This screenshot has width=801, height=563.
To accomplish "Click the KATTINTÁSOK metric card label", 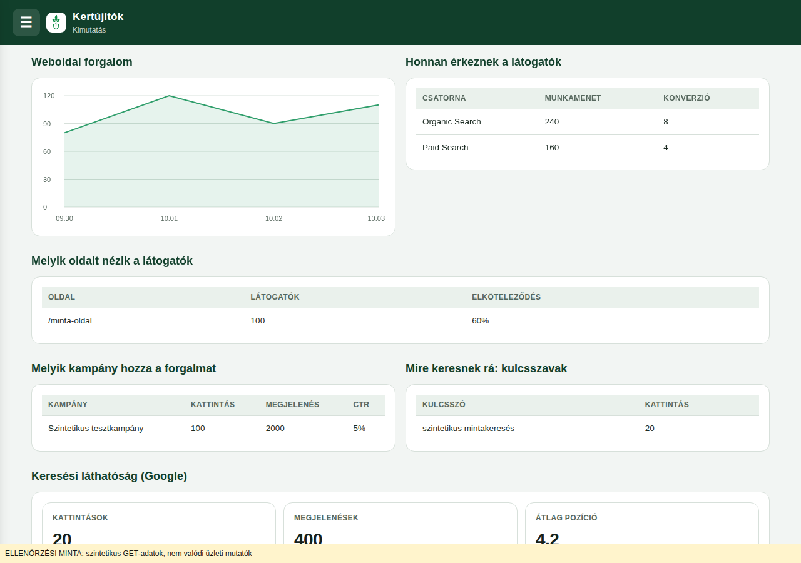I will pyautogui.click(x=80, y=518).
